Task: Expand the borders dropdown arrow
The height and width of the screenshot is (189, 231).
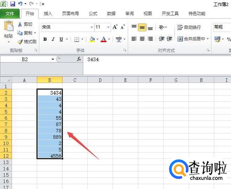Action: (82, 39)
